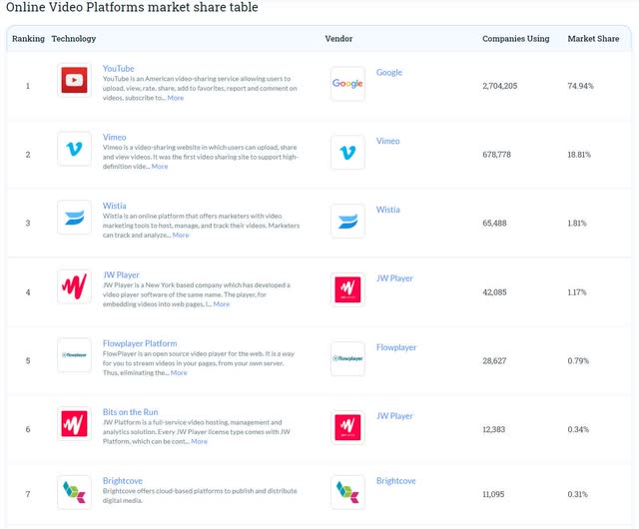Click the Vendor column header

[x=338, y=39]
